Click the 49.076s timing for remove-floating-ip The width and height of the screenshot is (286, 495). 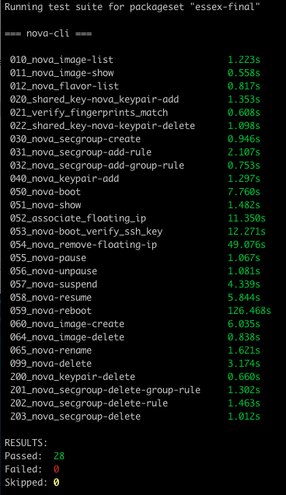coord(246,245)
